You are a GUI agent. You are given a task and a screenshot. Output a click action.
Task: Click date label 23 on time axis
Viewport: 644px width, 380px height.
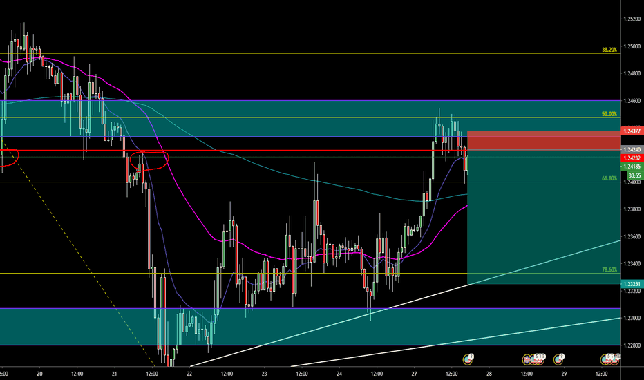click(x=264, y=374)
